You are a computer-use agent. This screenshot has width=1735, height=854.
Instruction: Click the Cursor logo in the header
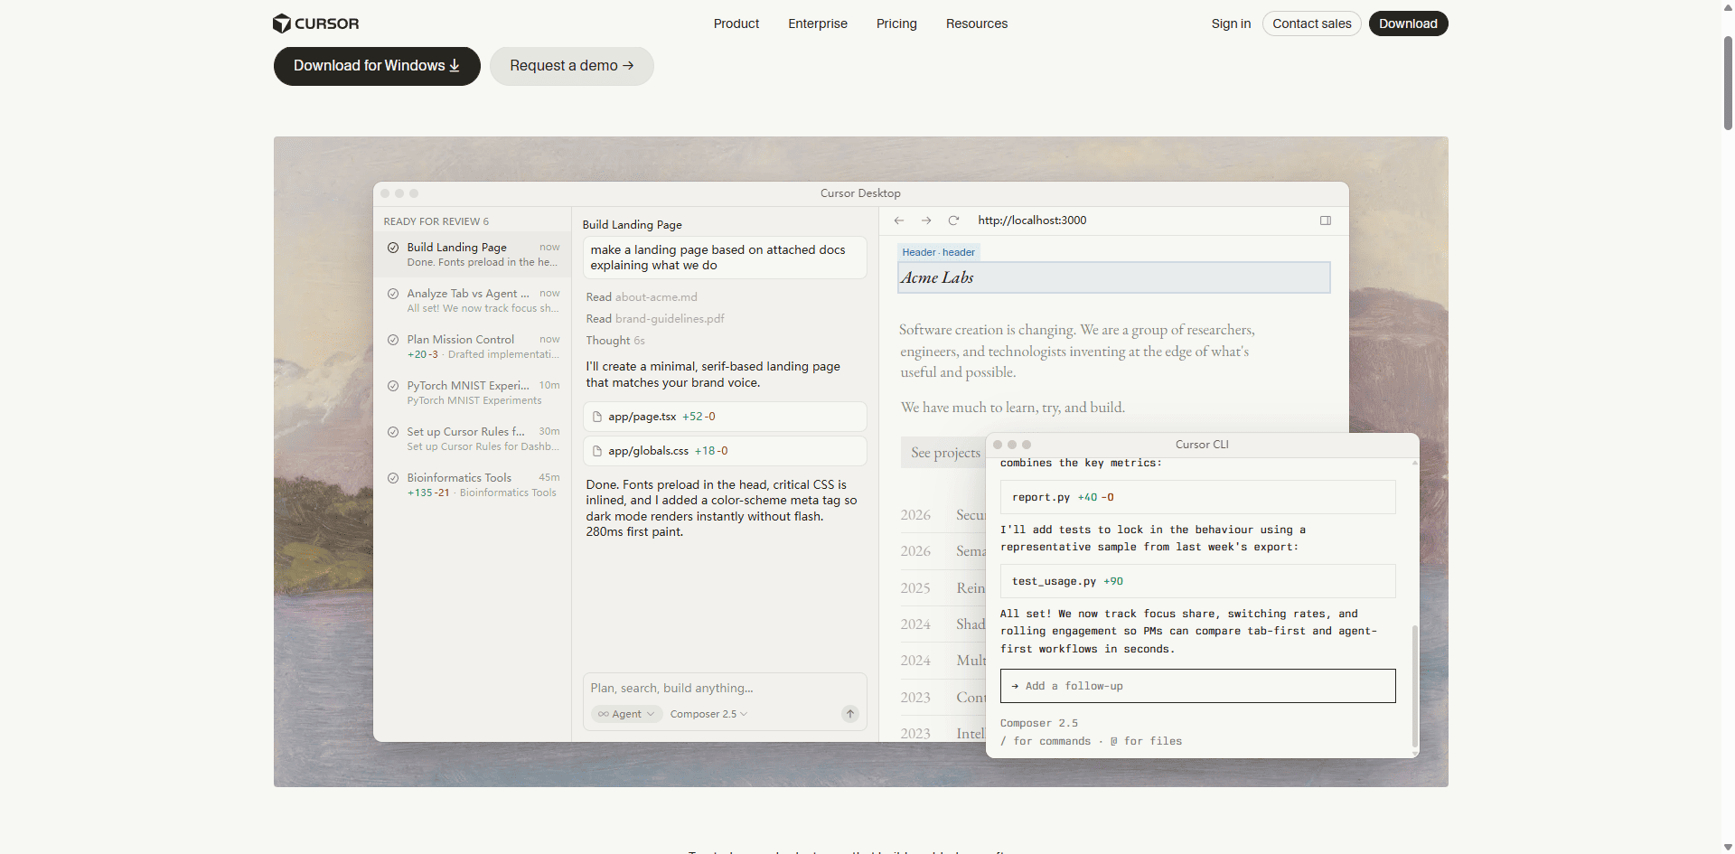click(316, 23)
